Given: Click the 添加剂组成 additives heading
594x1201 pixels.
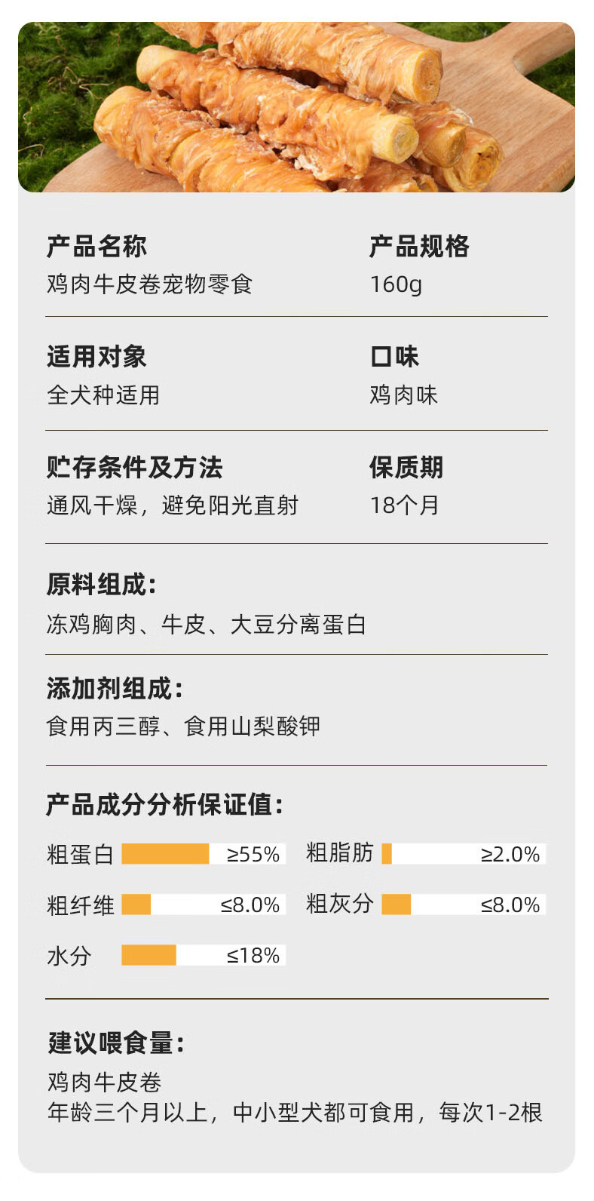Looking at the screenshot, I should click(x=115, y=689).
